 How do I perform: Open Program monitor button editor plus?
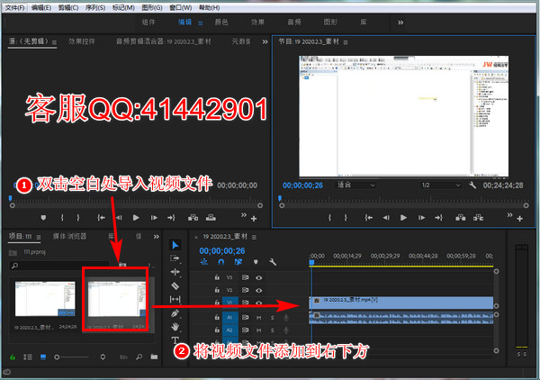(519, 219)
